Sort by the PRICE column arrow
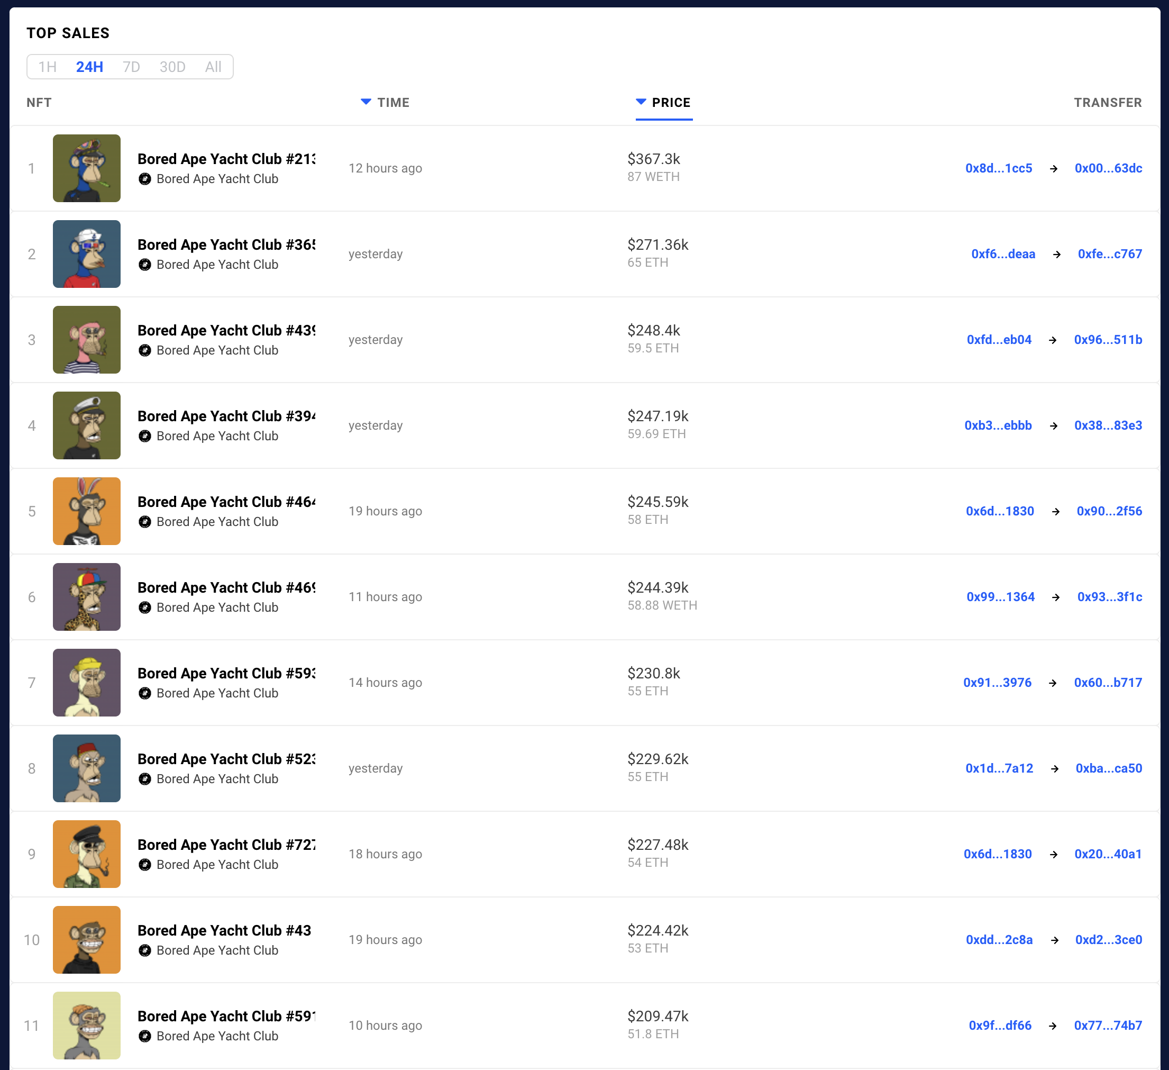The height and width of the screenshot is (1070, 1169). 641,102
